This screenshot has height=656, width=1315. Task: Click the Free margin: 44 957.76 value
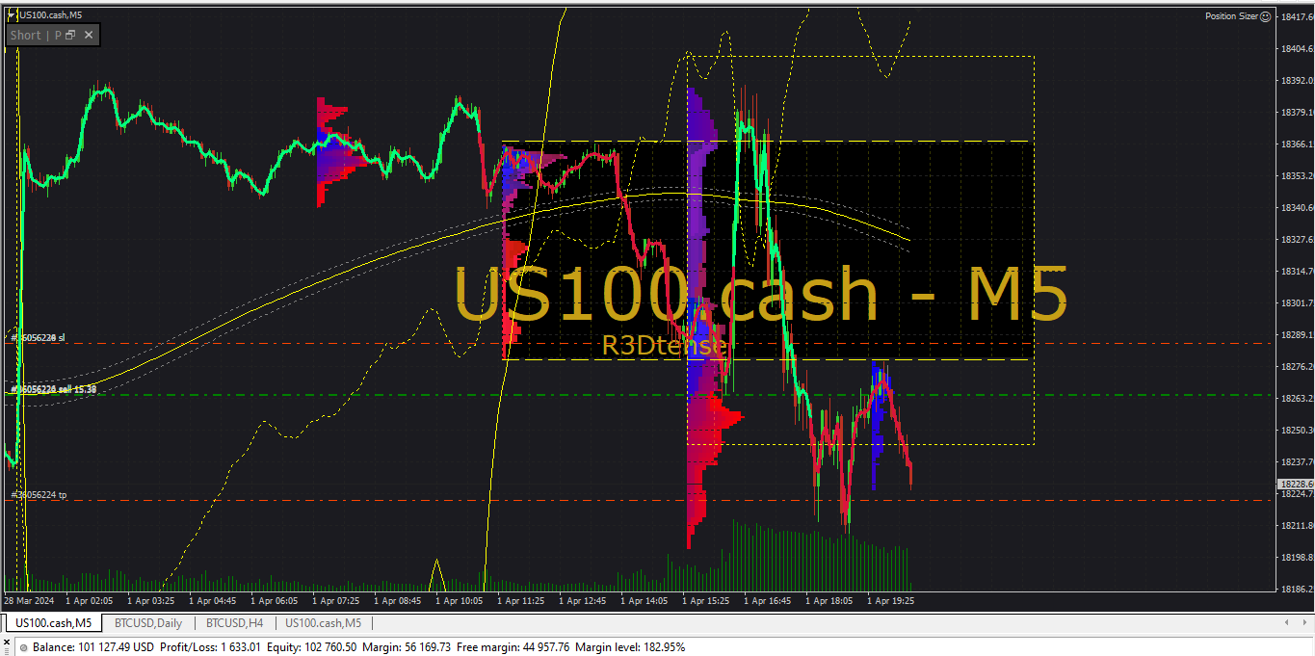pos(513,647)
